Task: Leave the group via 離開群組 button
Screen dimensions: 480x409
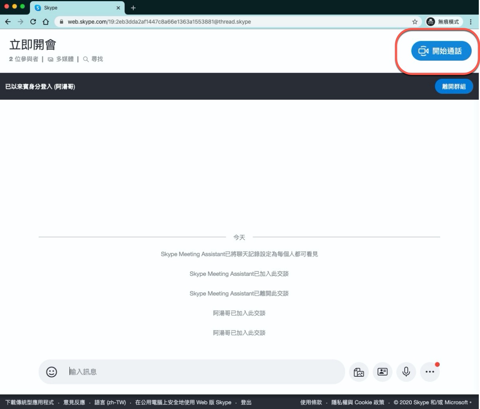Action: 454,87
